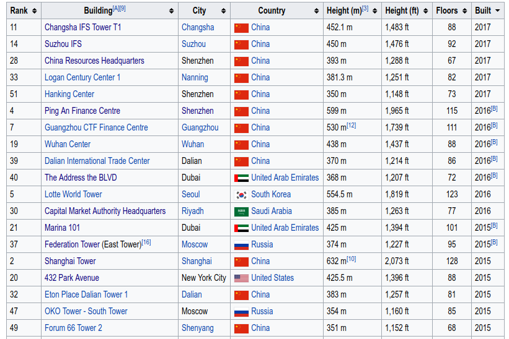This screenshot has height=339, width=509.
Task: Click UAE flag in The Address the BLVD row
Action: [241, 178]
